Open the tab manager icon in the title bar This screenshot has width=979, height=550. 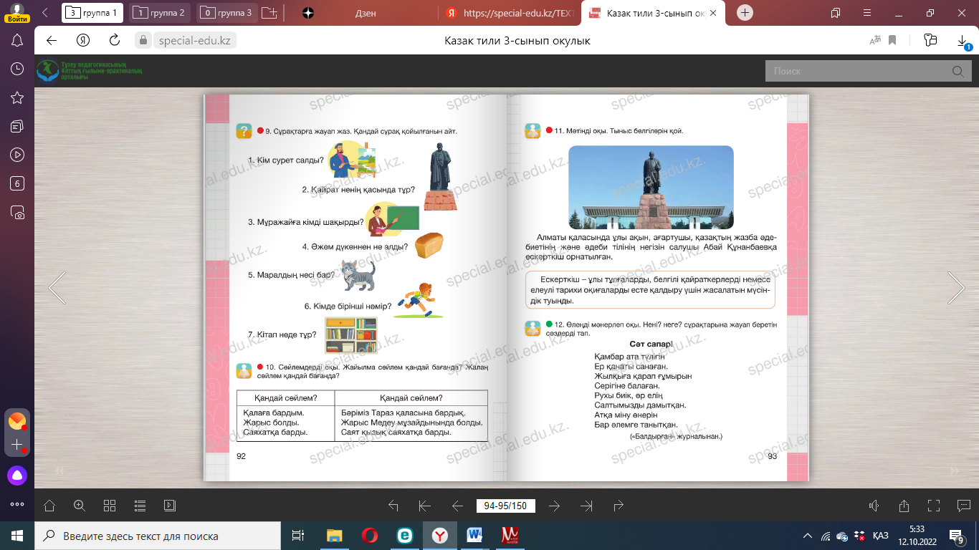click(x=836, y=13)
